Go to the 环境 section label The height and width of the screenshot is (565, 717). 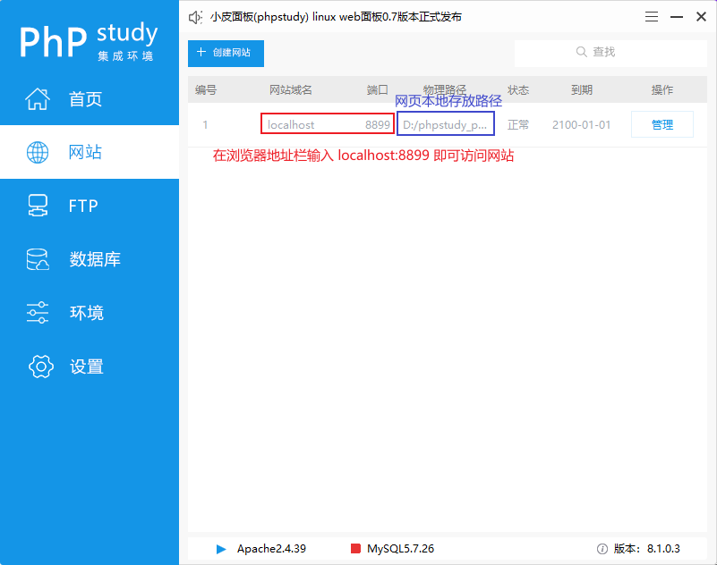point(87,313)
